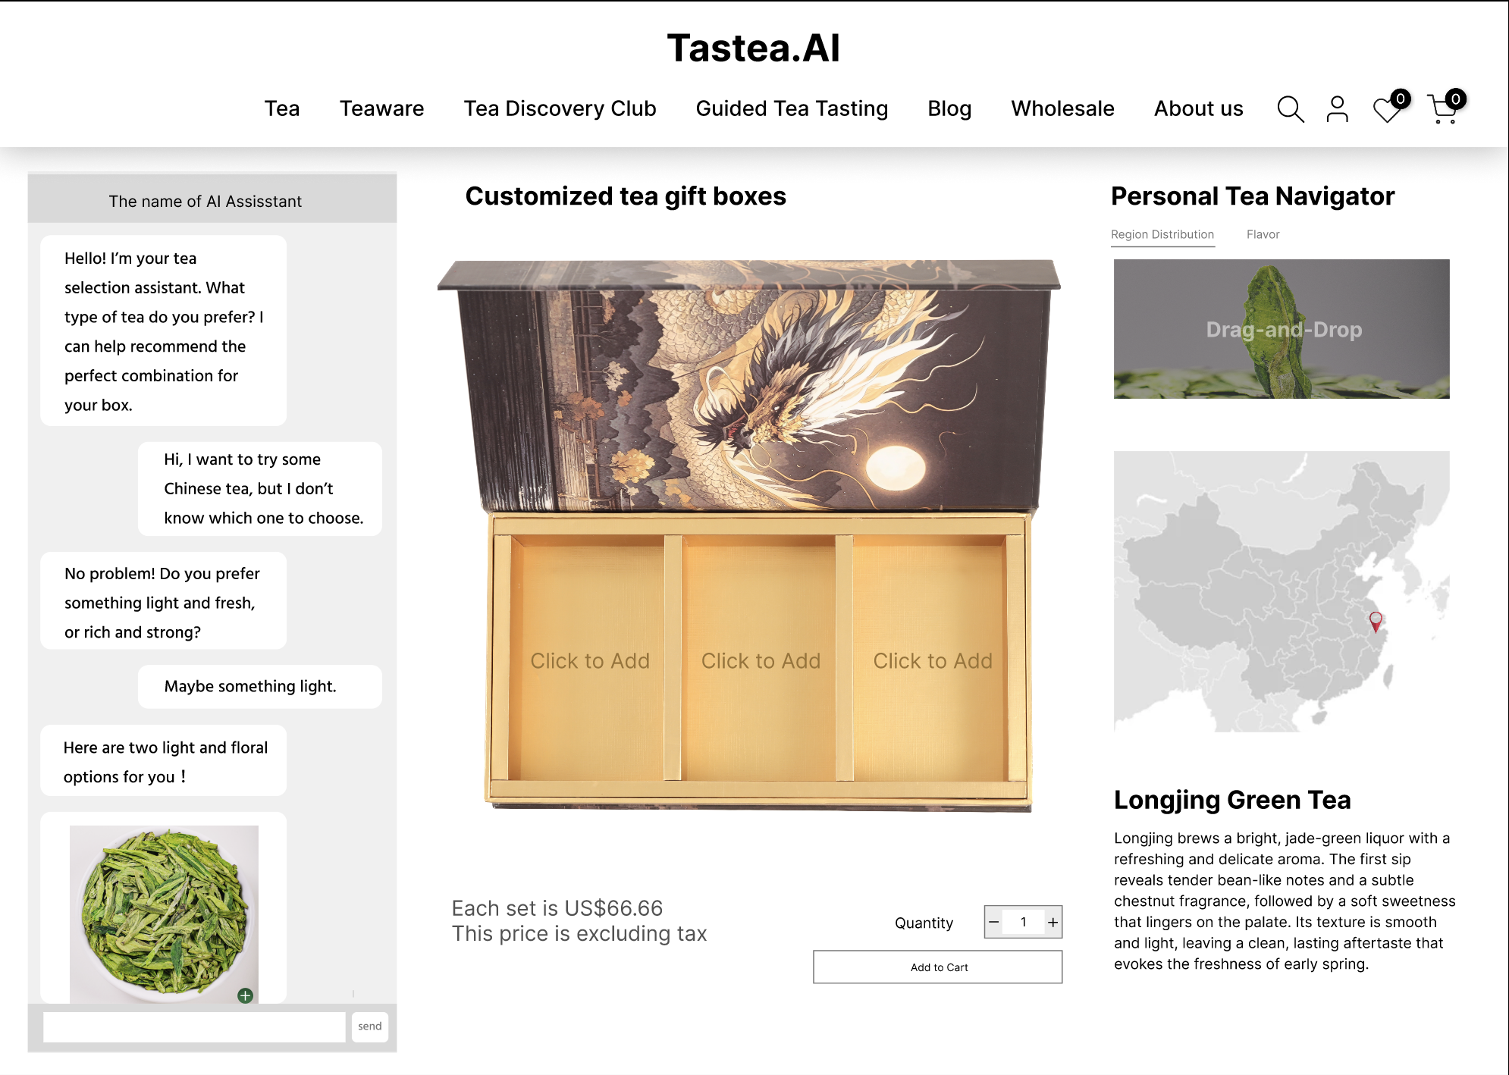Click the Drag-and-Drop tea leaf image
1509x1075 pixels.
coord(1282,329)
